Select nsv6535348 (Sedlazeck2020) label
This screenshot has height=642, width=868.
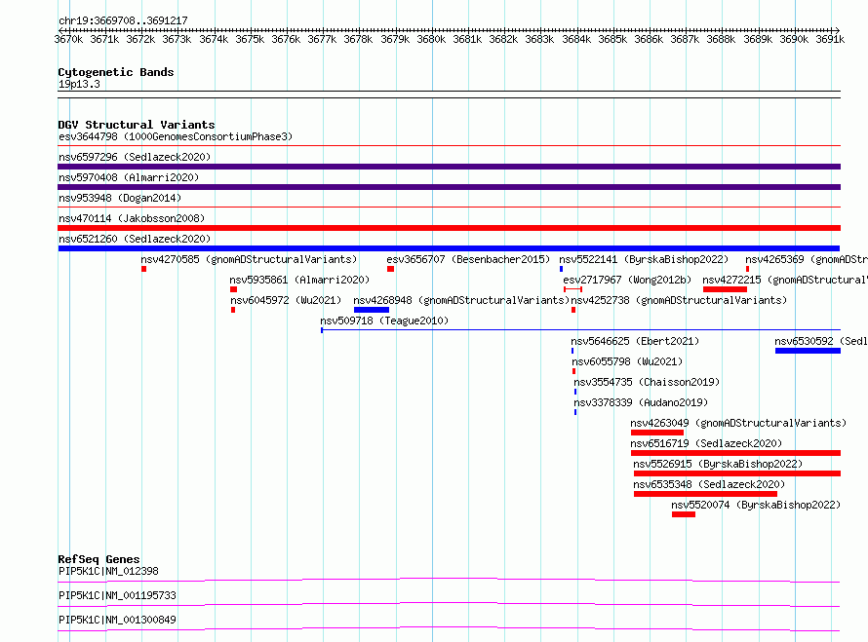tap(709, 484)
